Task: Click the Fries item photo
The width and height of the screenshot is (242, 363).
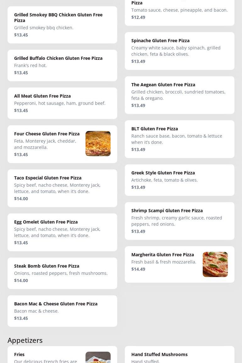Action: (98, 358)
